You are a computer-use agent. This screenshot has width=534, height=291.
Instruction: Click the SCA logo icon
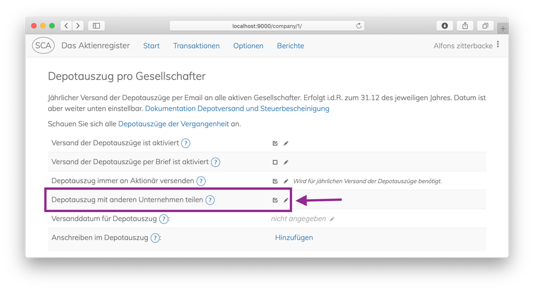point(43,46)
